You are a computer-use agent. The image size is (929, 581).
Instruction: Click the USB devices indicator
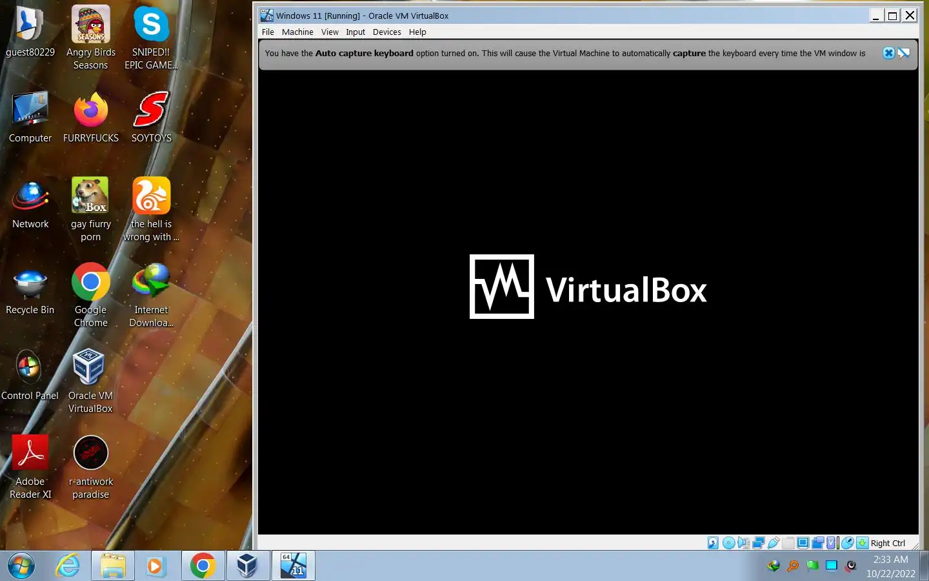(774, 543)
